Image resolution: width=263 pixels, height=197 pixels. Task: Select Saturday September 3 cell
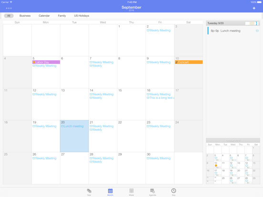tap(189, 40)
